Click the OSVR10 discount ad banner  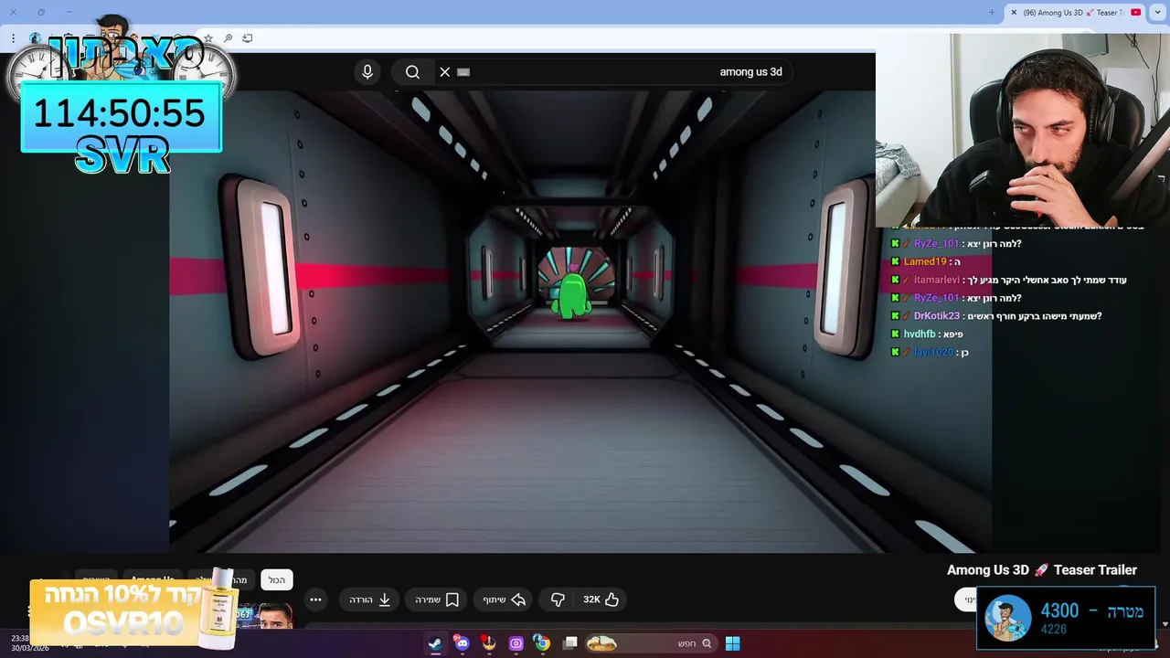pos(133,610)
